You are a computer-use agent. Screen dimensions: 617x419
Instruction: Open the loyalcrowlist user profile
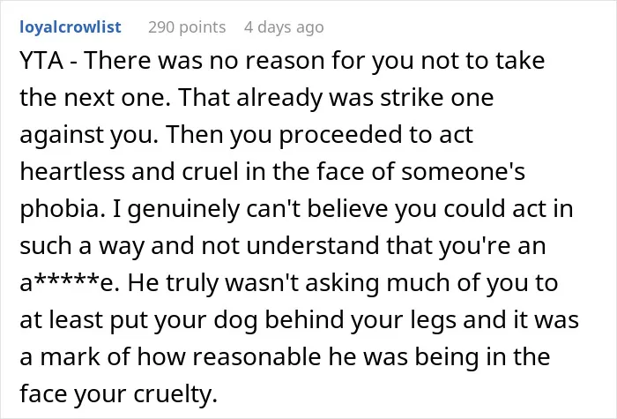click(x=71, y=27)
